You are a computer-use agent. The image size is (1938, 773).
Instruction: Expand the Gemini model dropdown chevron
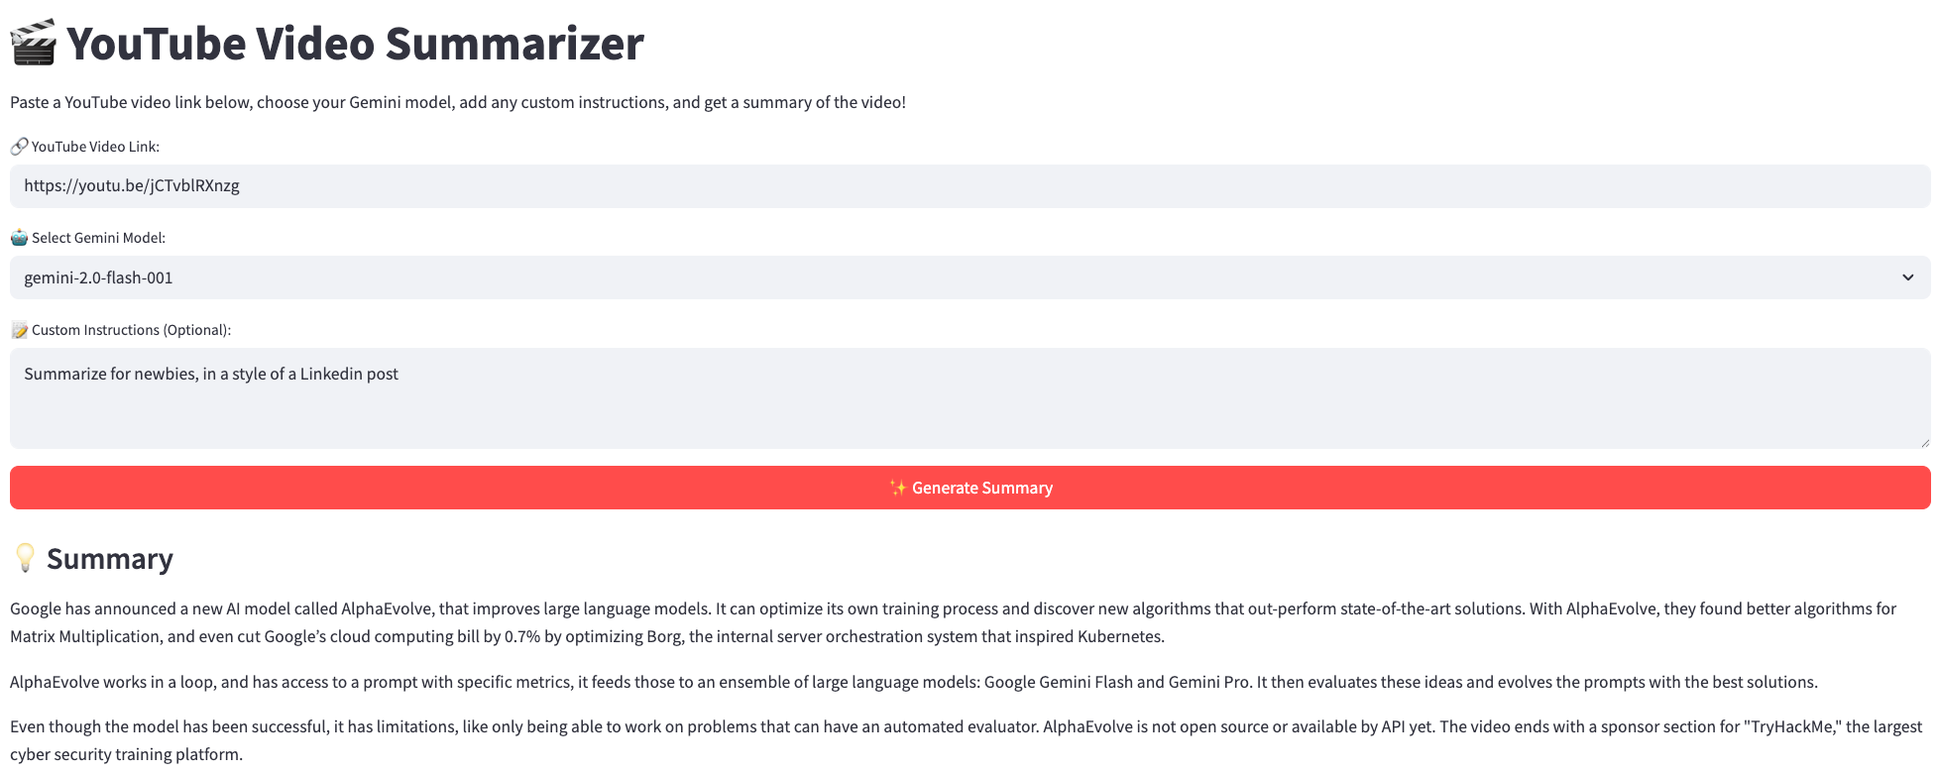click(1907, 277)
